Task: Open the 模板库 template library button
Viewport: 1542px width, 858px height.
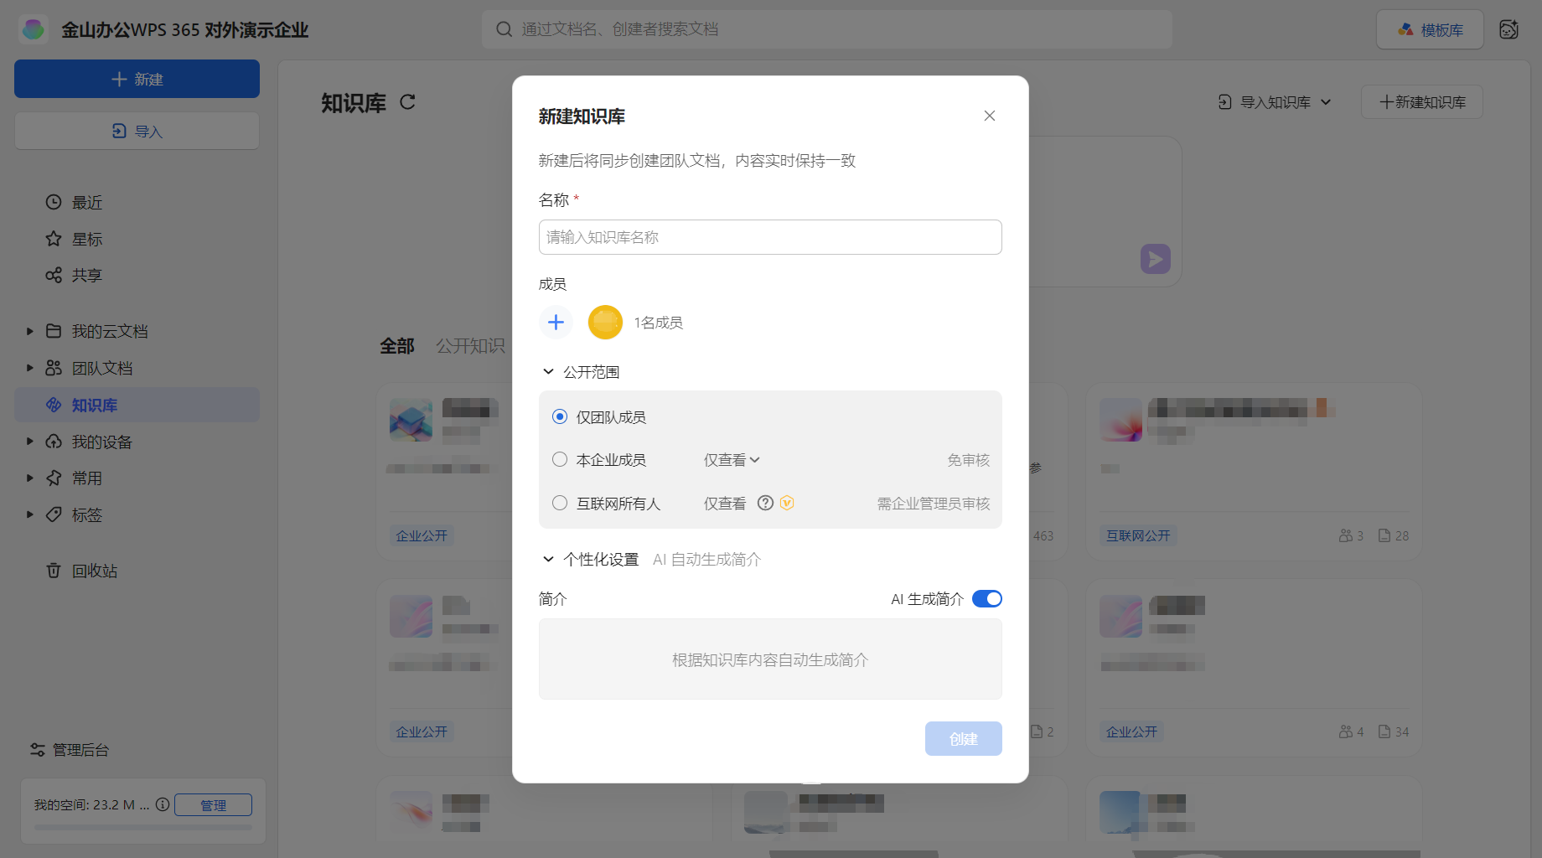Action: click(x=1430, y=29)
